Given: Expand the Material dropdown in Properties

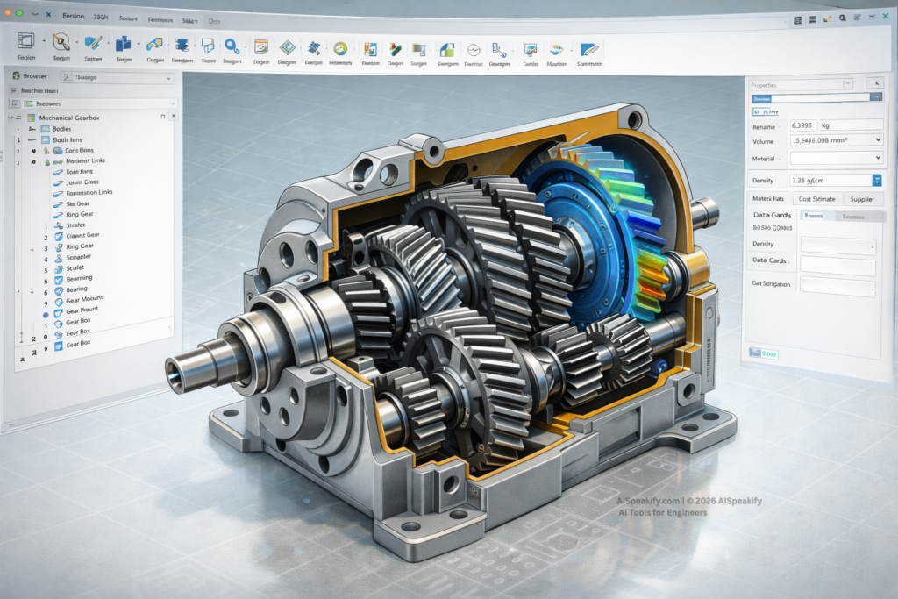Looking at the screenshot, I should point(878,156).
